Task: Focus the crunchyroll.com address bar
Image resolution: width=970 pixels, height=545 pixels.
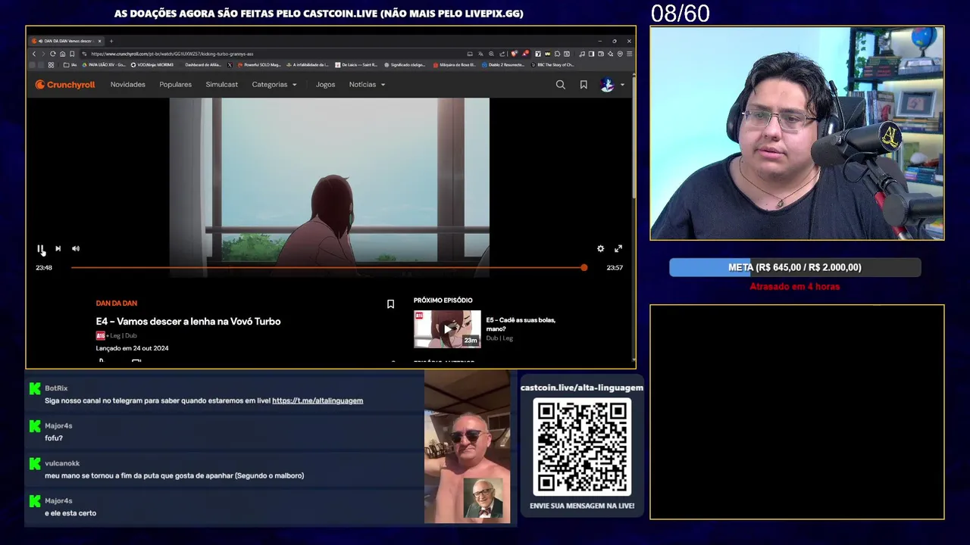Action: [273, 54]
